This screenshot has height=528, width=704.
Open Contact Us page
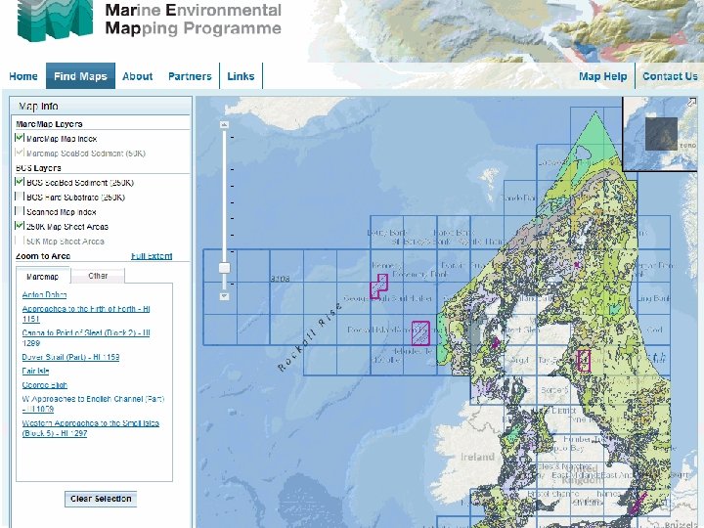(670, 76)
